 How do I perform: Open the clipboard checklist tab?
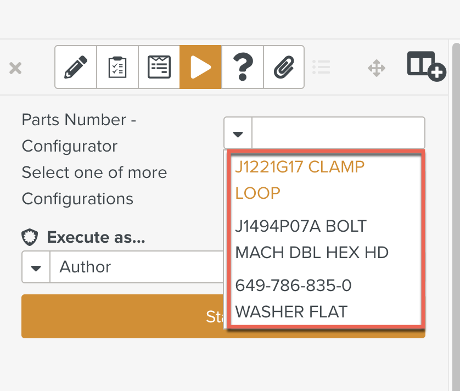(117, 67)
